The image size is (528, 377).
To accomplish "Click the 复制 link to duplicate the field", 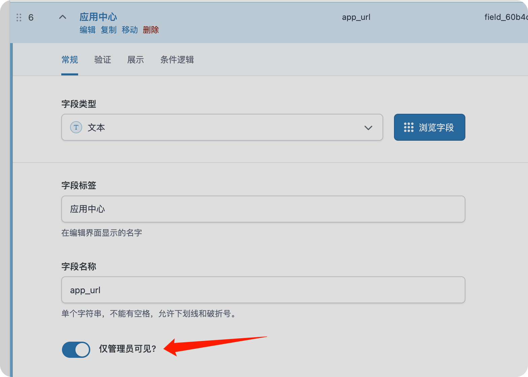I will pyautogui.click(x=108, y=30).
